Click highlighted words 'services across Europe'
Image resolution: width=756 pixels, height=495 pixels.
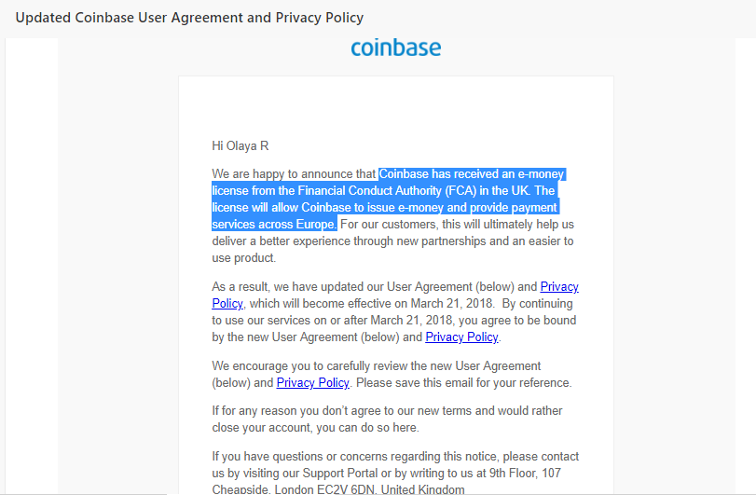click(x=273, y=225)
